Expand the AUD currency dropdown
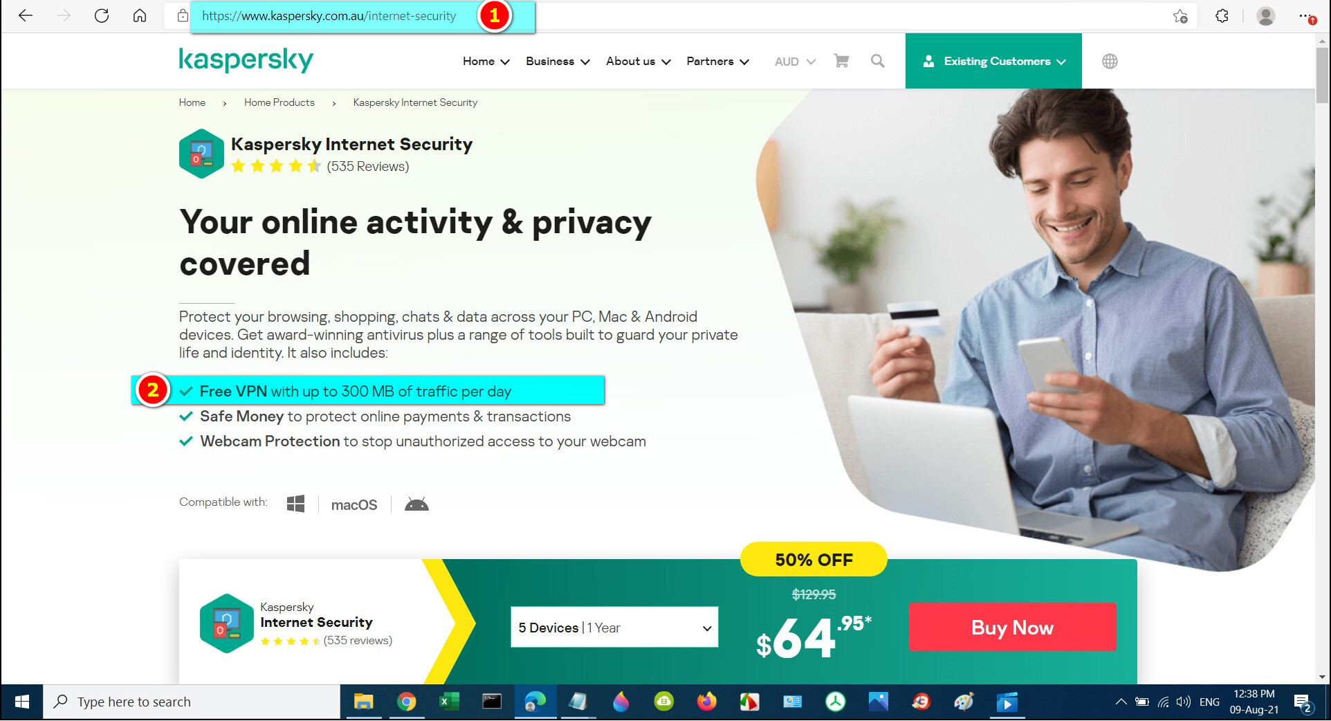The image size is (1331, 721). click(x=795, y=62)
